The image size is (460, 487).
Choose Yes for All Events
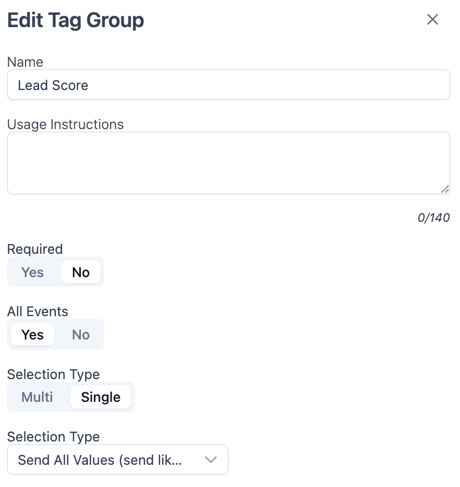33,335
